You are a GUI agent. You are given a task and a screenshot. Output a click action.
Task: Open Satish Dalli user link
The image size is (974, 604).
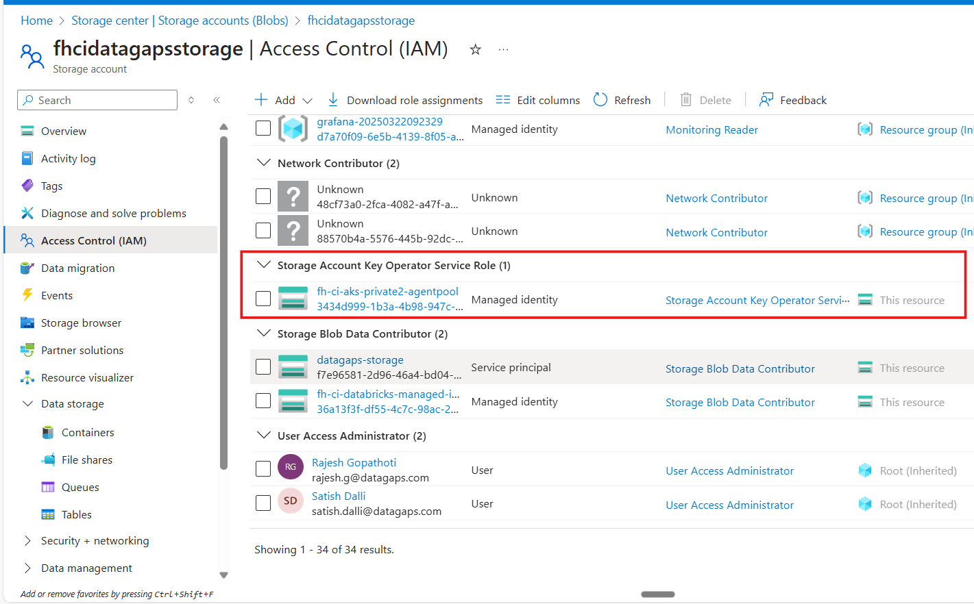point(339,496)
